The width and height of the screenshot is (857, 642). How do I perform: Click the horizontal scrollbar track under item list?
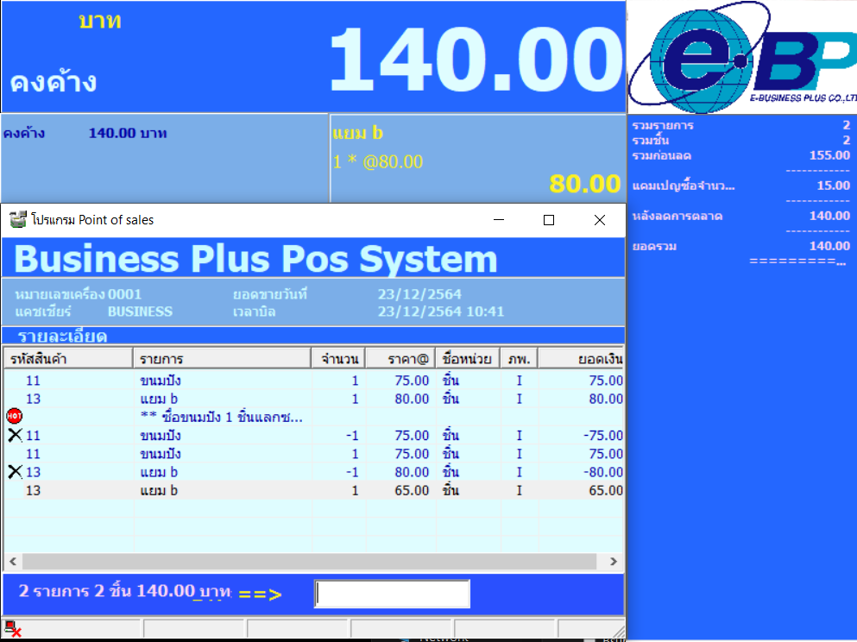(x=309, y=561)
